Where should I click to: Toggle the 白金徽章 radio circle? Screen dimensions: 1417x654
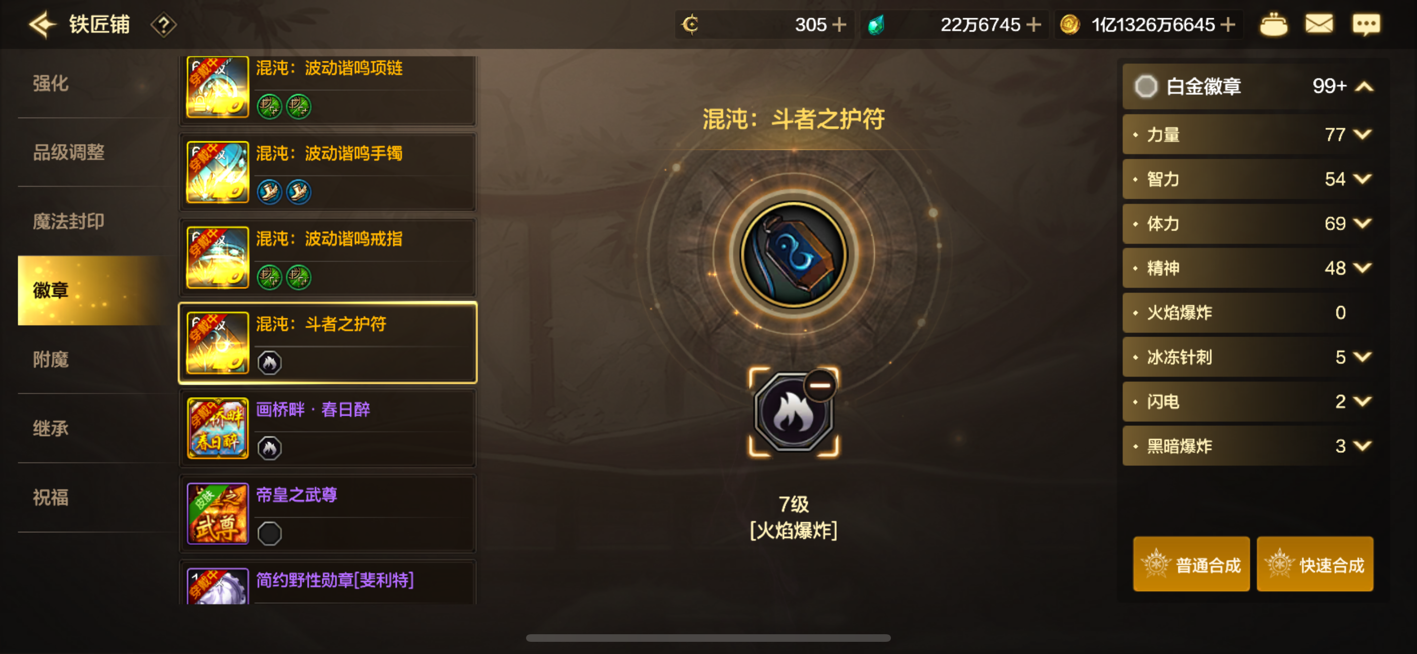pyautogui.click(x=1146, y=86)
